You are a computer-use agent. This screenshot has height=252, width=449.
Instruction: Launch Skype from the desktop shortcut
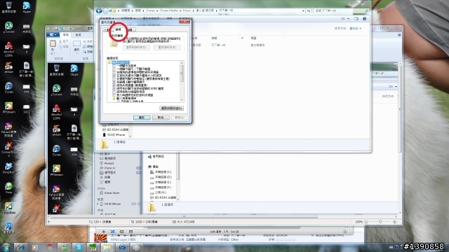27,7
